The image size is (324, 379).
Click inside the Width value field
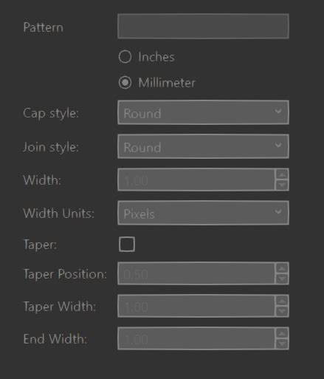(196, 180)
